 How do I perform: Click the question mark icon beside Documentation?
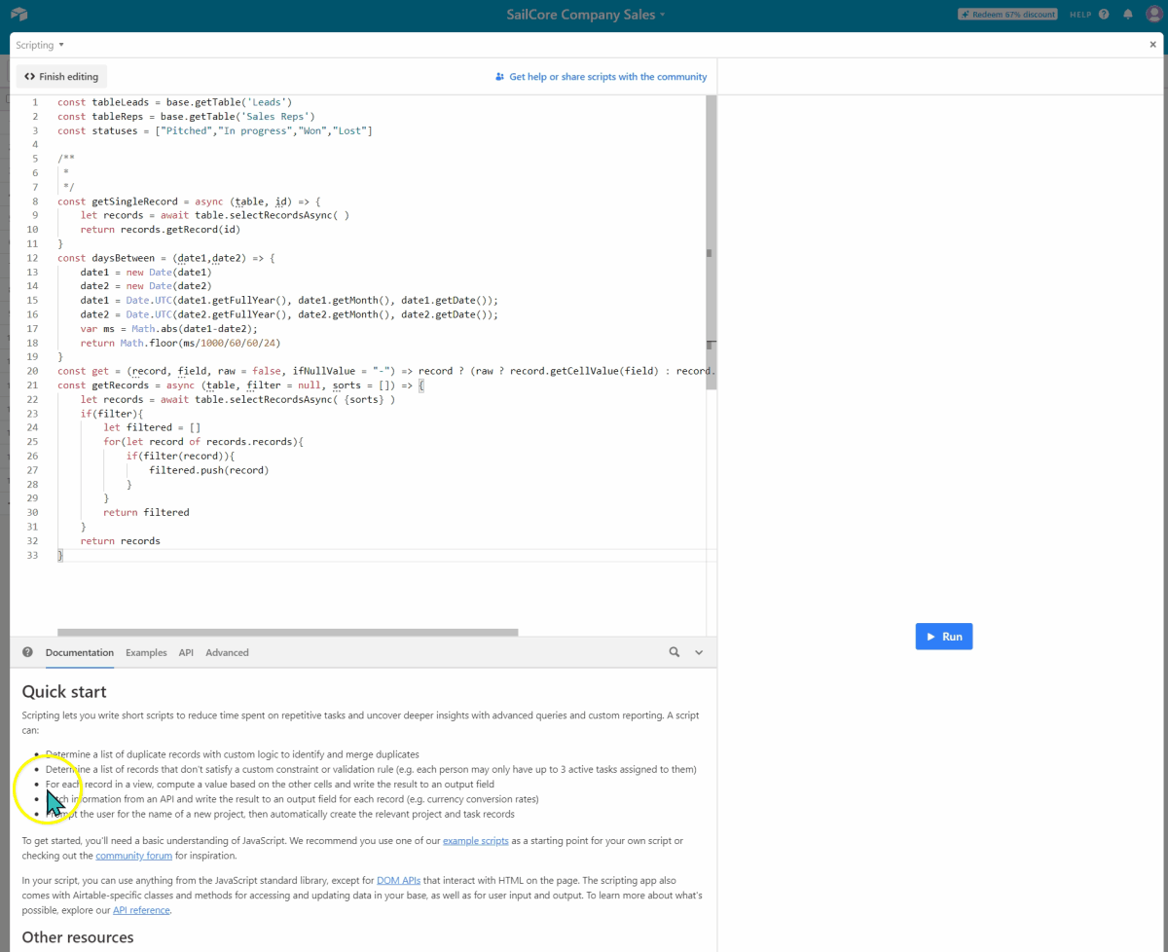click(x=27, y=652)
